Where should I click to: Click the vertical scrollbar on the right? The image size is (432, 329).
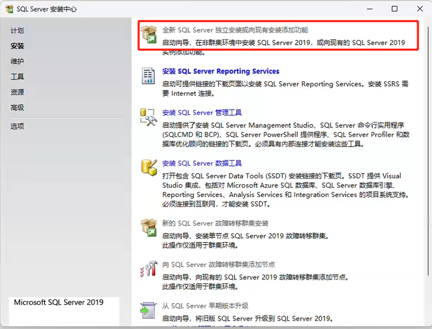(428, 151)
